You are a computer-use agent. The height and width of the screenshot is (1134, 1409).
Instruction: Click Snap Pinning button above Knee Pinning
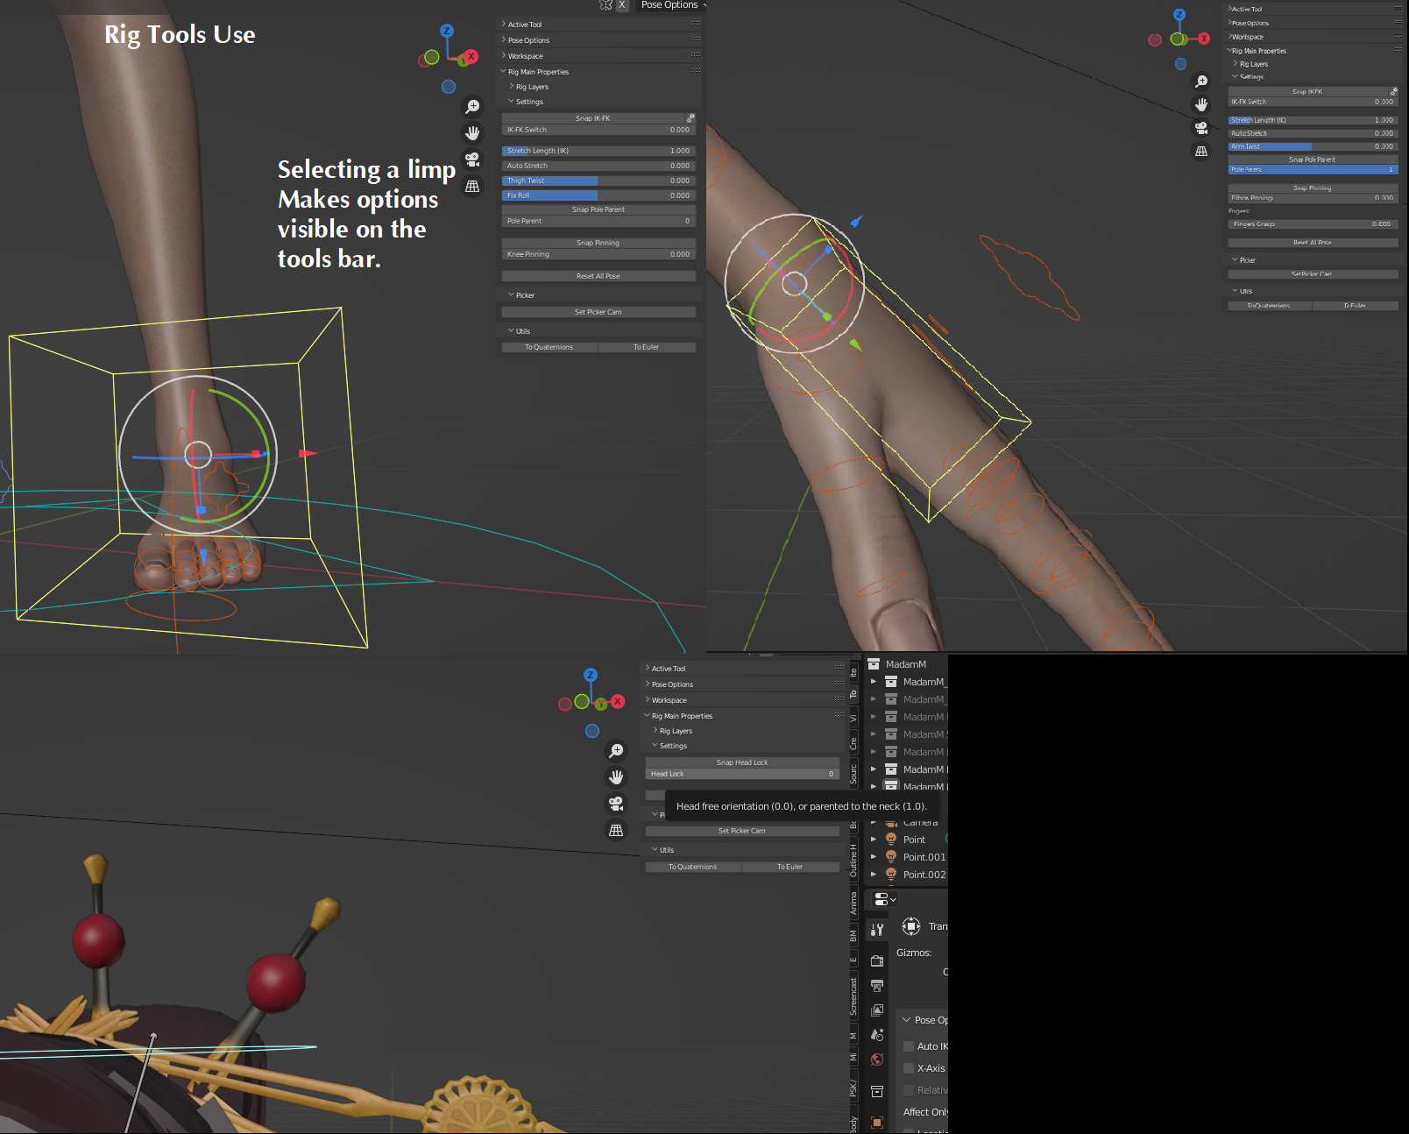point(598,243)
